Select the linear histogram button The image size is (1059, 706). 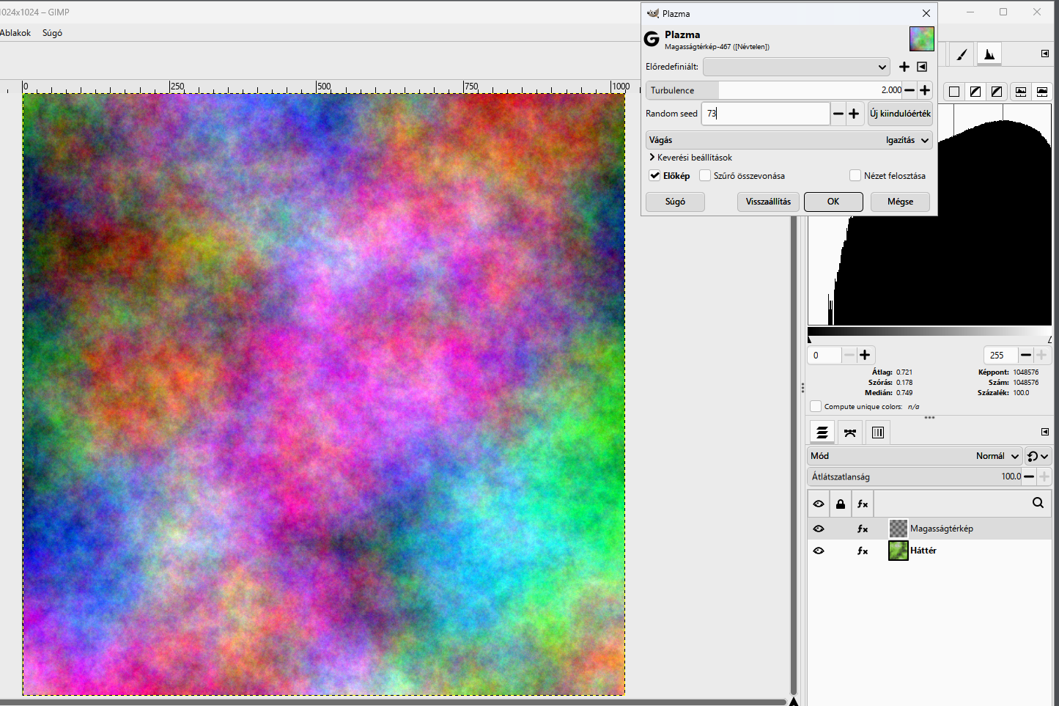(x=1021, y=92)
